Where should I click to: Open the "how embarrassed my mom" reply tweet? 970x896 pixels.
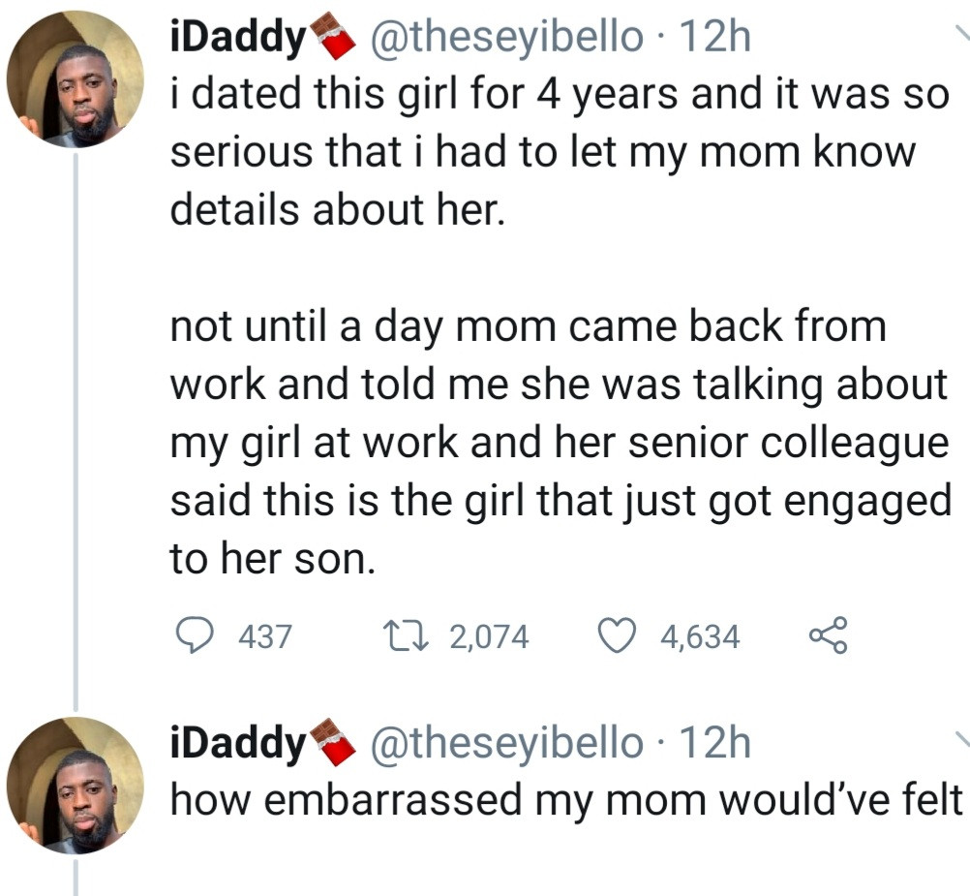point(566,800)
